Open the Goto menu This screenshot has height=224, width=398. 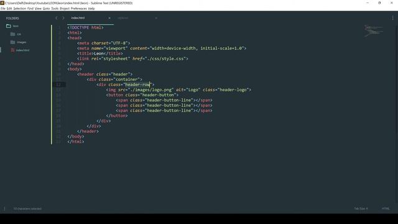coord(46,8)
